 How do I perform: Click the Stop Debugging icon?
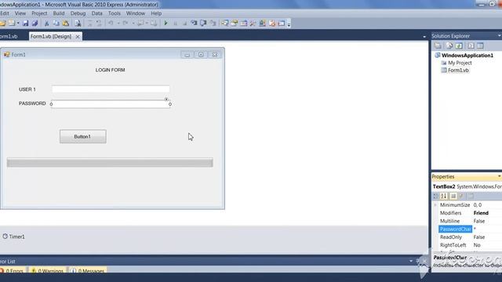(184, 23)
